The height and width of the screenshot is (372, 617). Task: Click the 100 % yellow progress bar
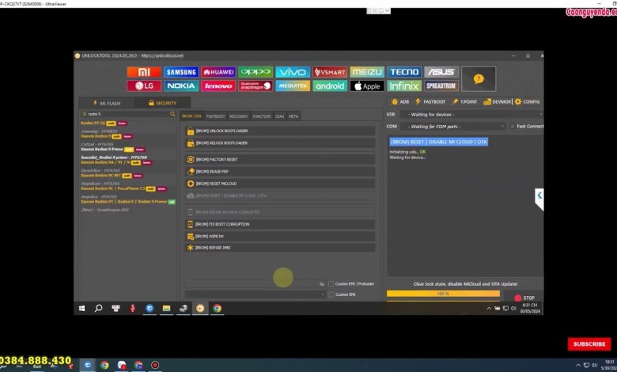443,294
